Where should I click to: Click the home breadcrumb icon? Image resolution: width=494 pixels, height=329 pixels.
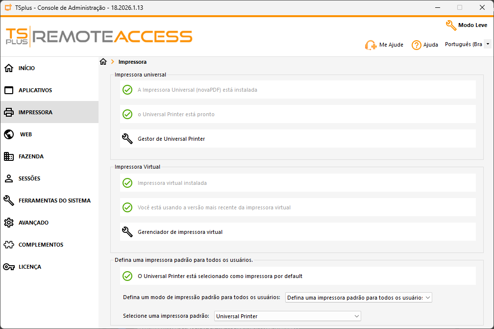tap(103, 62)
